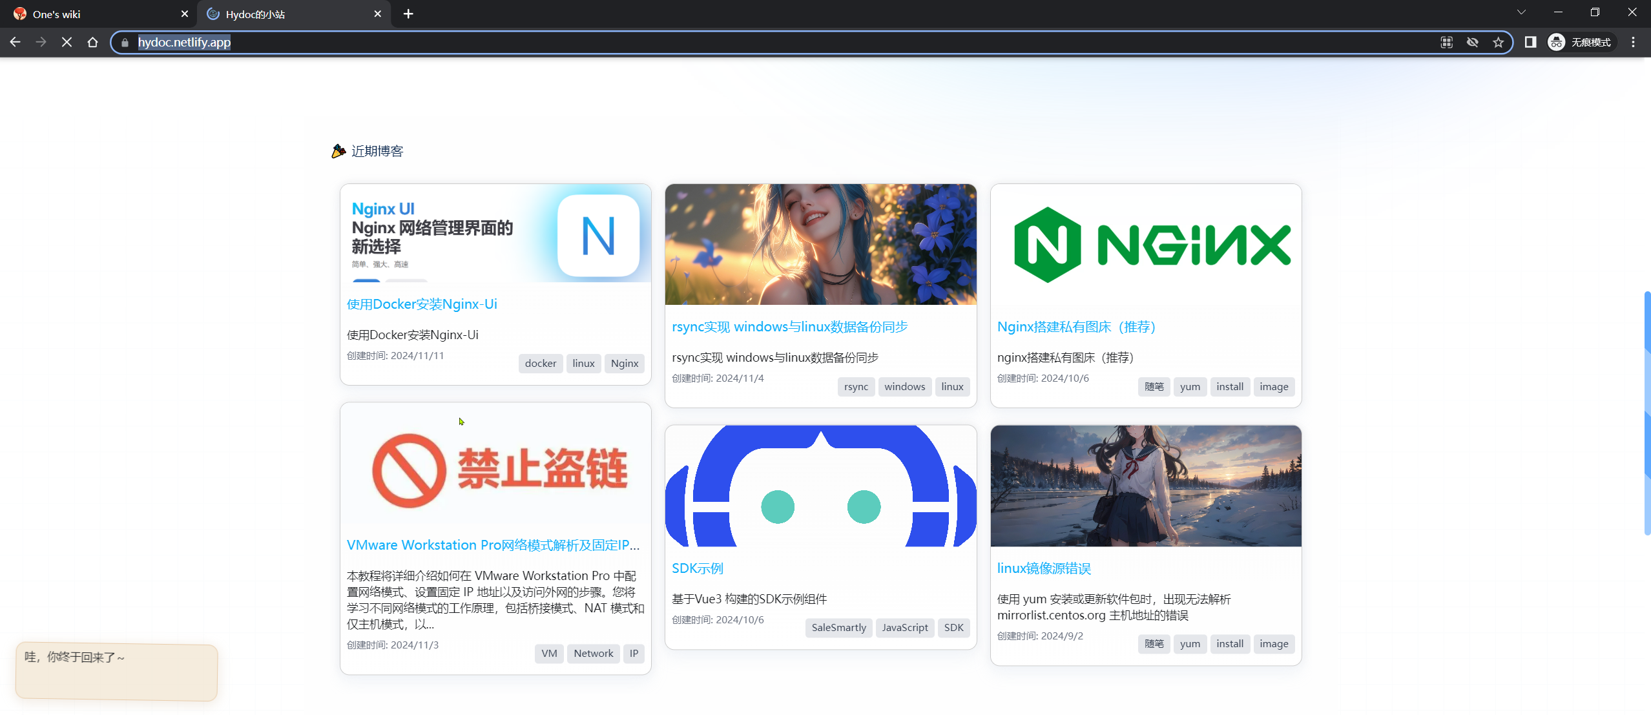Stop loading the page
The width and height of the screenshot is (1651, 715).
tap(67, 42)
